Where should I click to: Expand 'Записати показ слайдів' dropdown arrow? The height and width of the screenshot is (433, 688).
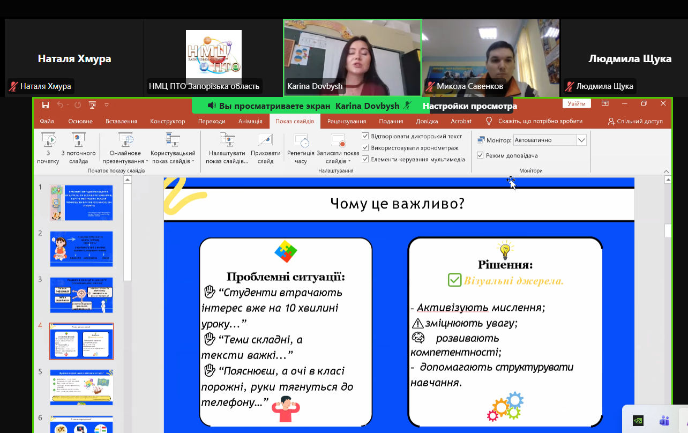tap(348, 161)
